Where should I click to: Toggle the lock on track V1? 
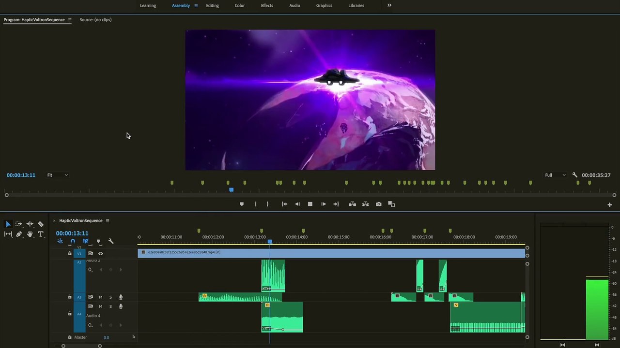pyautogui.click(x=70, y=253)
